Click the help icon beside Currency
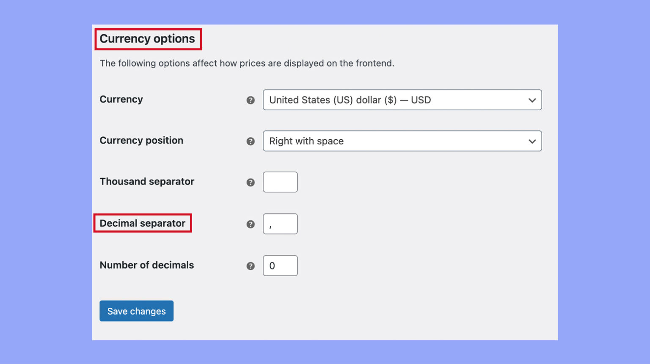650x364 pixels. pyautogui.click(x=251, y=100)
